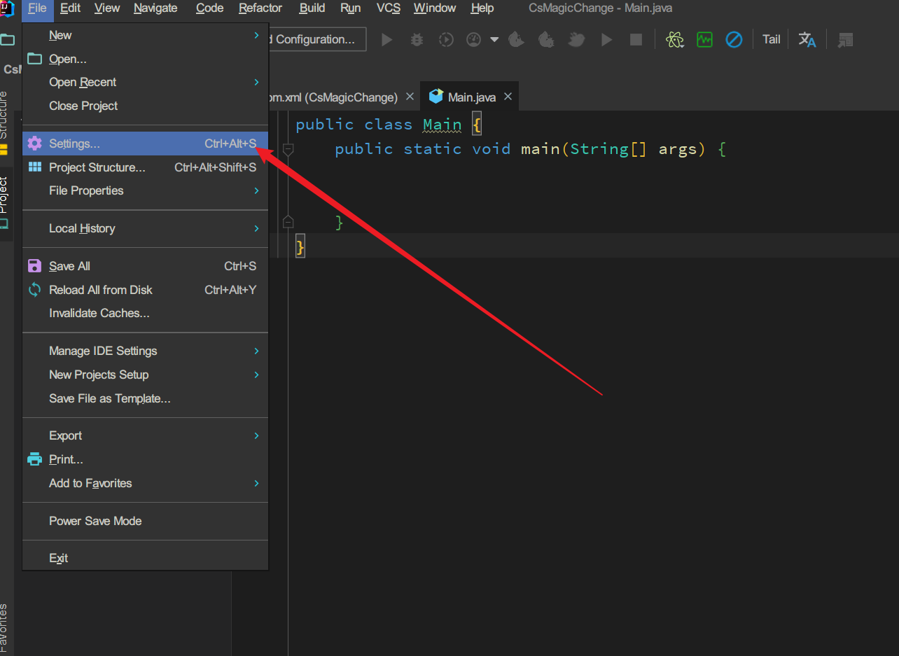Open the Edit menu
Image resolution: width=899 pixels, height=656 pixels.
[70, 8]
